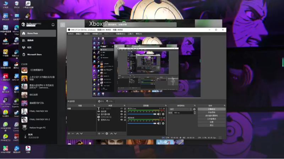Open the 视图(V) menu in OBS
The image size is (284, 159).
(x=87, y=34)
